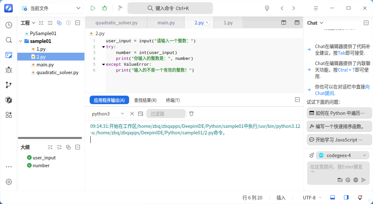Viewport: 373px width, 204px height.
Task: Click suggestion 如何在 Python 中遍历
Action: tap(339, 113)
